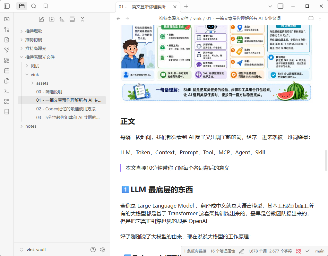Switch to reading view book icon
Viewport: 328px width, 256px height.
pyautogui.click(x=311, y=19)
